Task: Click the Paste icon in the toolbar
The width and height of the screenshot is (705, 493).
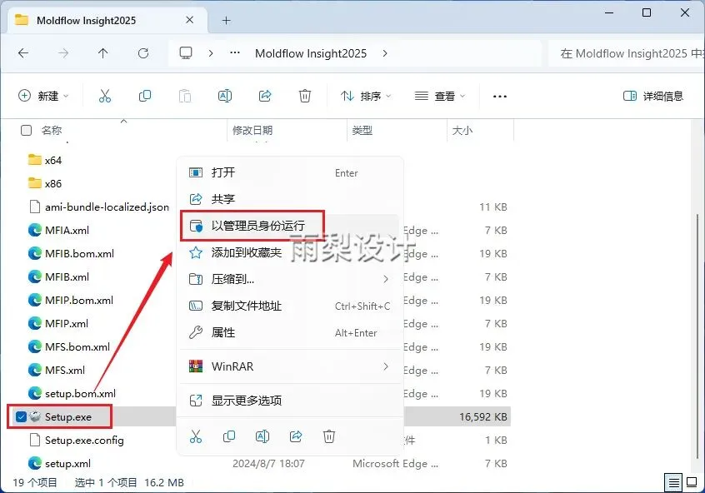Action: coord(185,96)
